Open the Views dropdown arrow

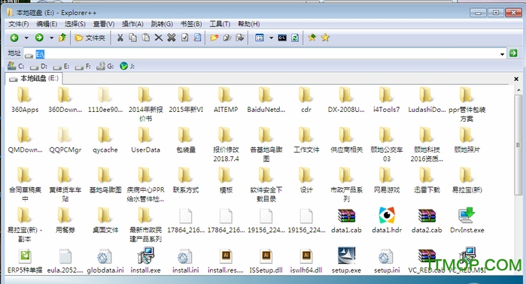pyautogui.click(x=271, y=38)
